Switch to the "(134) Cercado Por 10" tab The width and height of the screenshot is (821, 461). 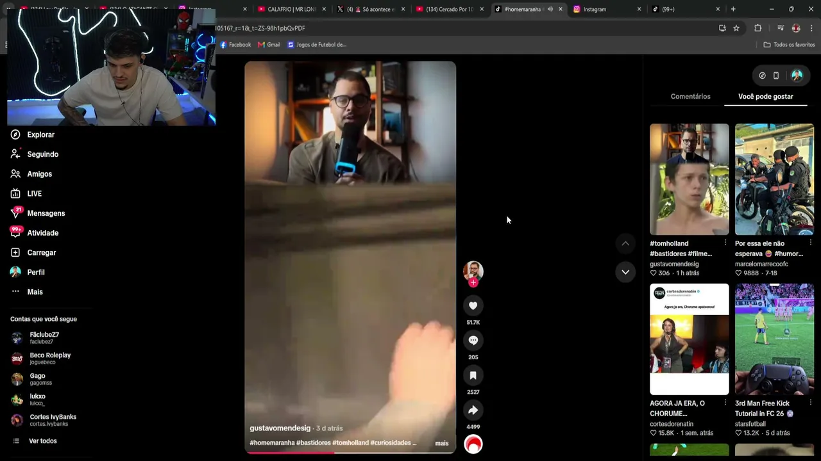pos(450,9)
